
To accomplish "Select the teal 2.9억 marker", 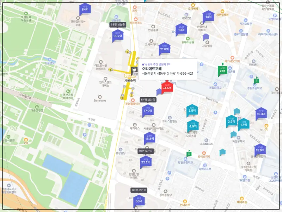I will 232,121.
